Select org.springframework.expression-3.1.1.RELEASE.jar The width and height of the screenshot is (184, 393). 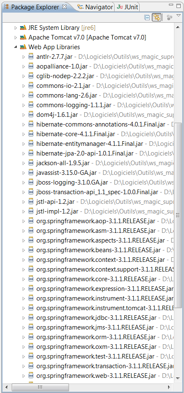click(x=105, y=289)
